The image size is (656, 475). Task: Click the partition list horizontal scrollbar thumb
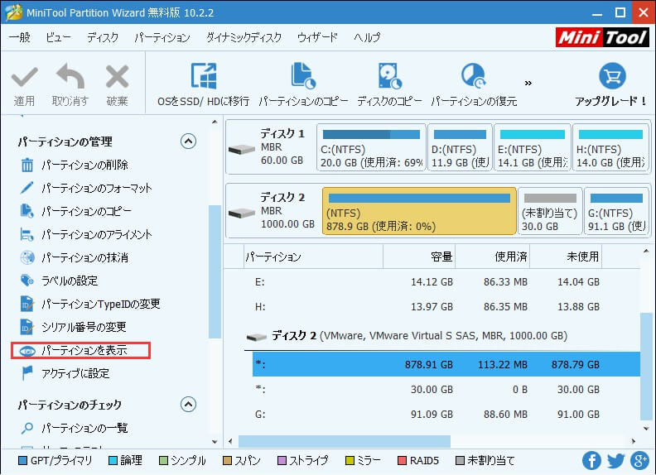pos(345,441)
